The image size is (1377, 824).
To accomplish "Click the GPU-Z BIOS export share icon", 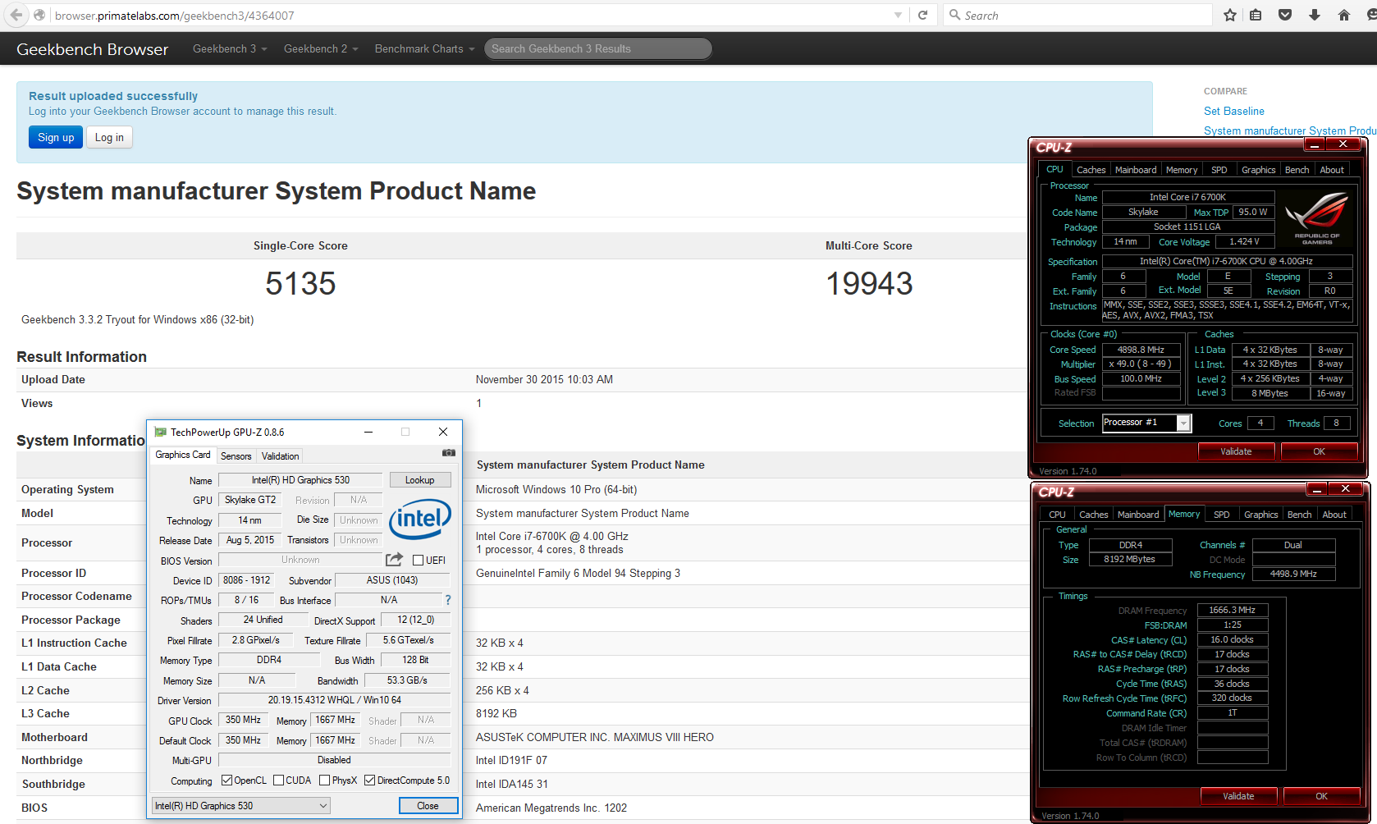I will point(395,560).
